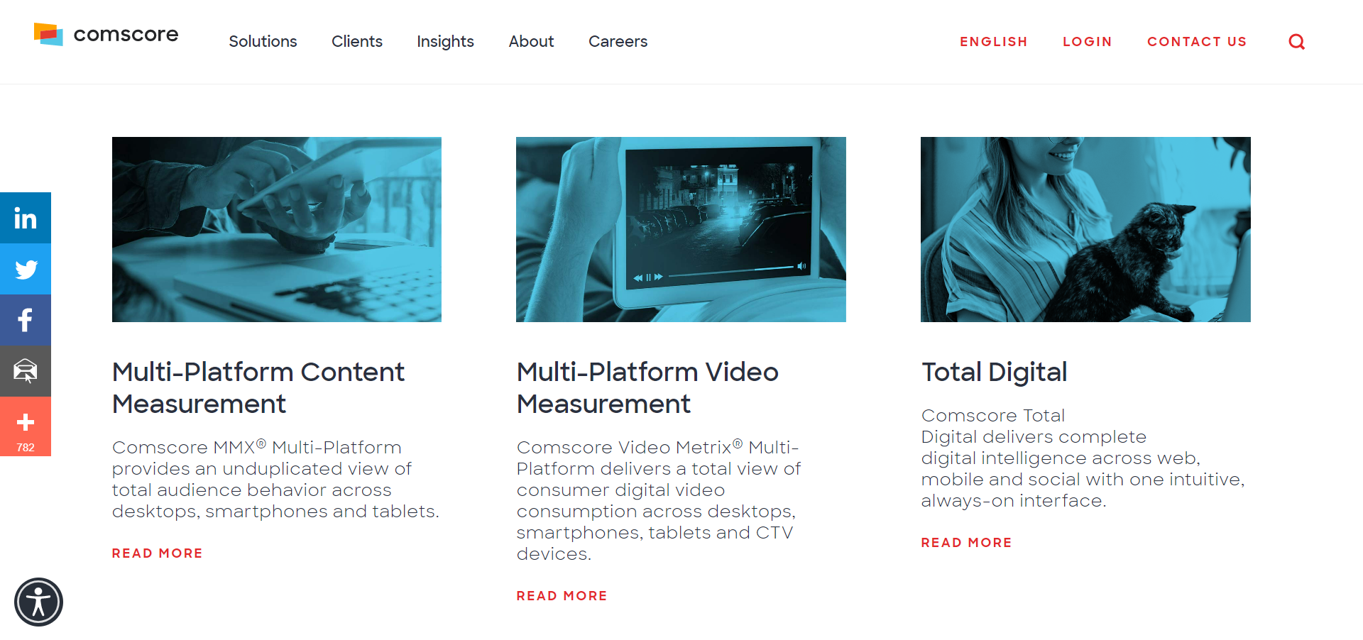Click the LOGIN link
Viewport: 1363px width, 640px height.
1087,42
